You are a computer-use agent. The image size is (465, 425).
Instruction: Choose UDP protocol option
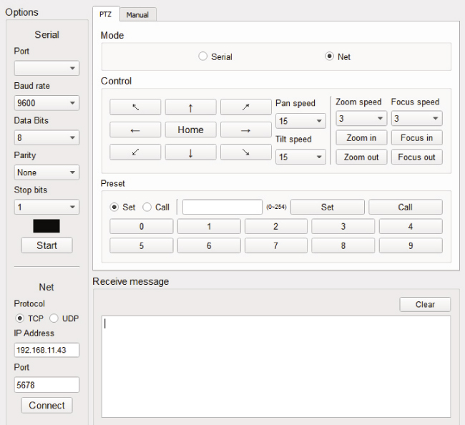pos(54,318)
